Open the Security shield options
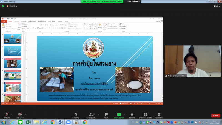The image size is (222, 125). (x=76, y=115)
